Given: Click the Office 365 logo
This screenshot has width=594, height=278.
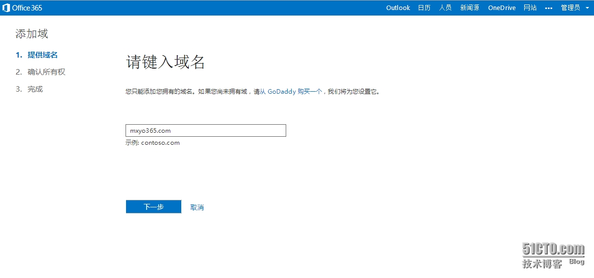Looking at the screenshot, I should tap(23, 8).
